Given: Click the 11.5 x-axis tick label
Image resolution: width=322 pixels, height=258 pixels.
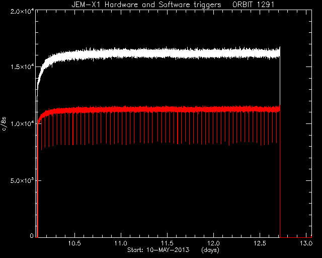Looking at the screenshot, I should coord(167,243).
